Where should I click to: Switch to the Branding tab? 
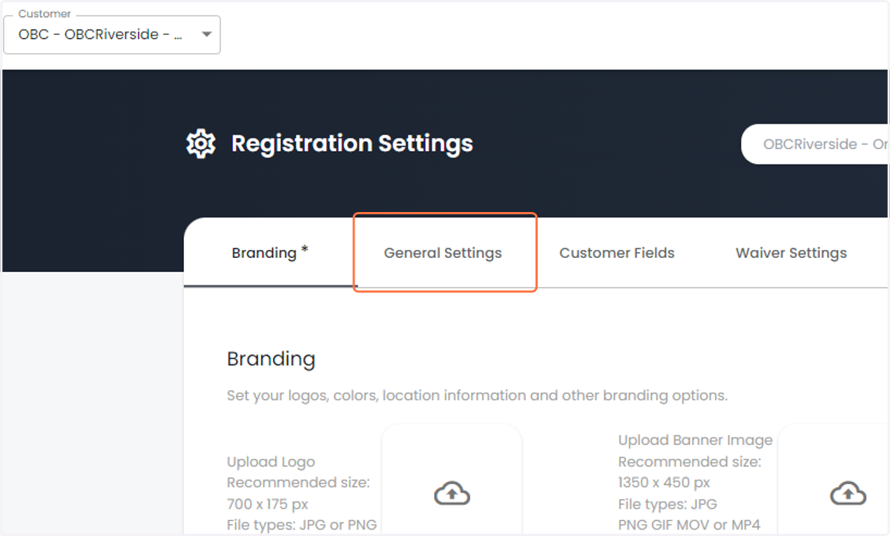(x=270, y=253)
